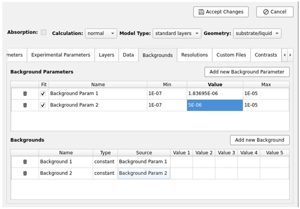The height and width of the screenshot is (209, 300).
Task: Click the Fit column header
Action: 44,84
